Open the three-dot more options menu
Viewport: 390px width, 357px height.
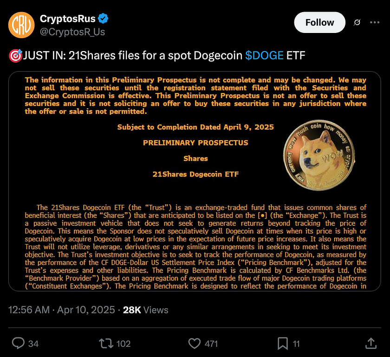[x=375, y=22]
